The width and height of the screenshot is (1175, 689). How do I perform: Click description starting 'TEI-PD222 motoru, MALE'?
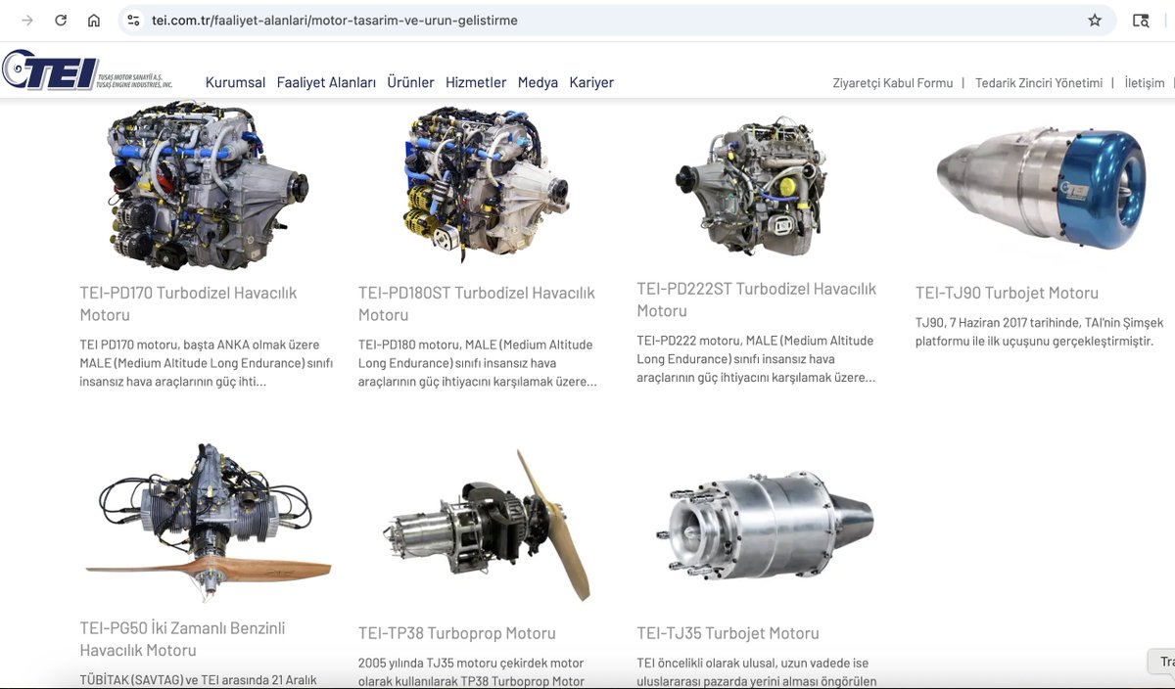point(756,359)
